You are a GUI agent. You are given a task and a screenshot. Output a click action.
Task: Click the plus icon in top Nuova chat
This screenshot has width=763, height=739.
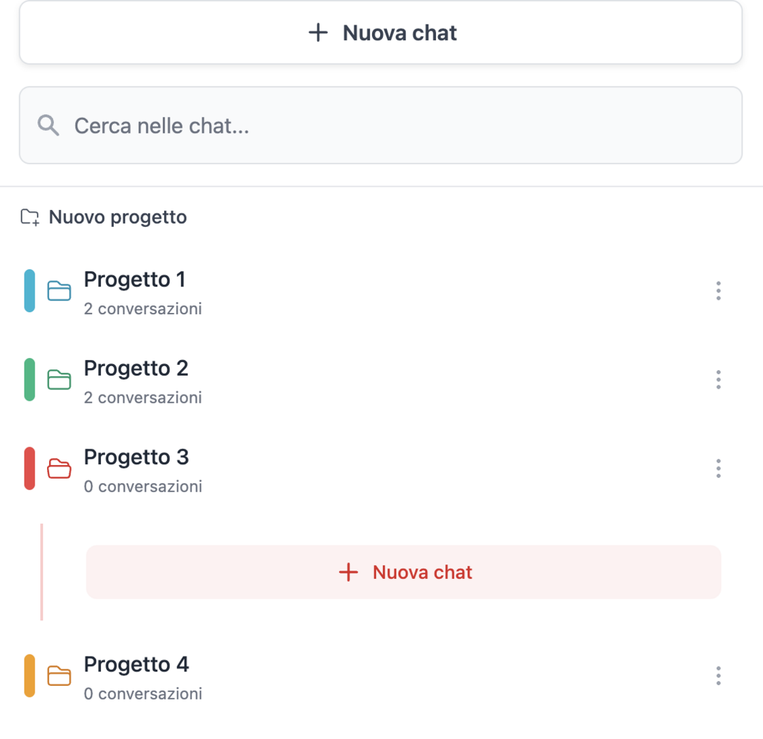tap(318, 33)
